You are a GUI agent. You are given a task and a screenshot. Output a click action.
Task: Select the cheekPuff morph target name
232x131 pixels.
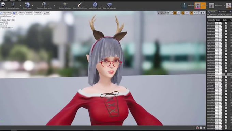[x=211, y=66]
